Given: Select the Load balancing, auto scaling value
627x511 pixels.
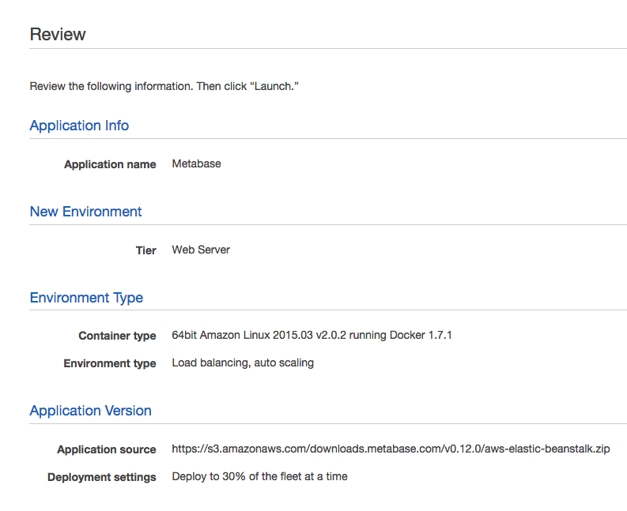Looking at the screenshot, I should [x=243, y=363].
